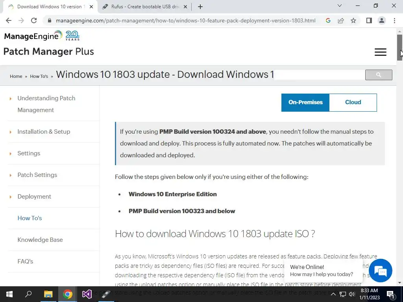Click the Home breadcrumb link
This screenshot has height=302, width=403.
tap(16, 76)
